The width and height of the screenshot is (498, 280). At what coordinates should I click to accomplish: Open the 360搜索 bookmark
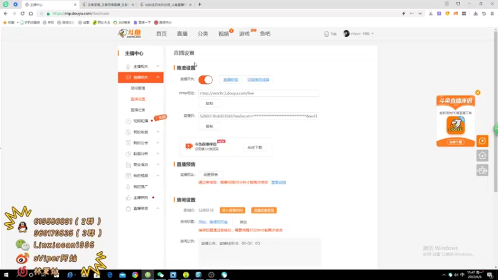(x=122, y=22)
